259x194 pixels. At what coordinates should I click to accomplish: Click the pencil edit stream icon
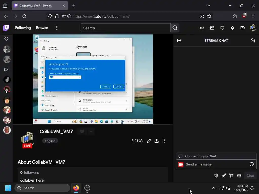tap(149, 141)
